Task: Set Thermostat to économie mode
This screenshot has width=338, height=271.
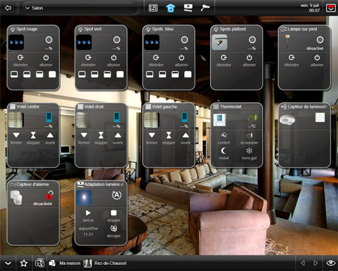Action: pos(249,138)
